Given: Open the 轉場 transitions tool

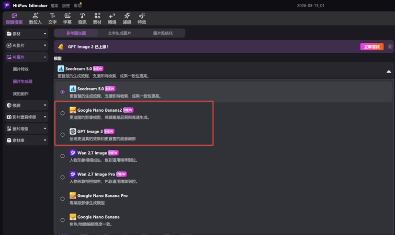Looking at the screenshot, I should (x=112, y=19).
